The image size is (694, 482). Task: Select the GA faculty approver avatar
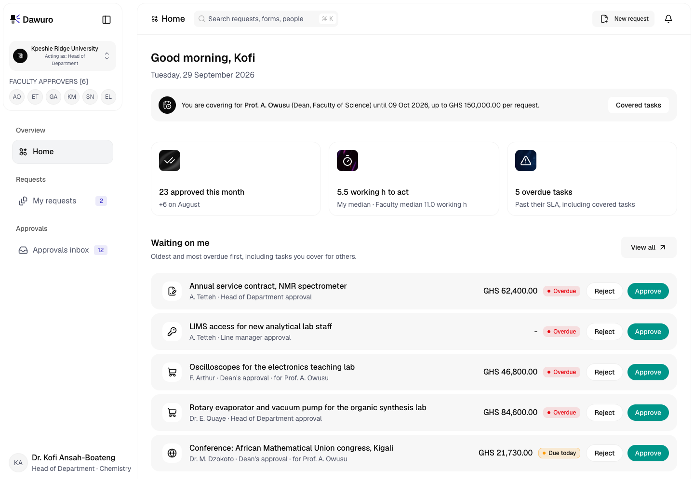pyautogui.click(x=53, y=97)
